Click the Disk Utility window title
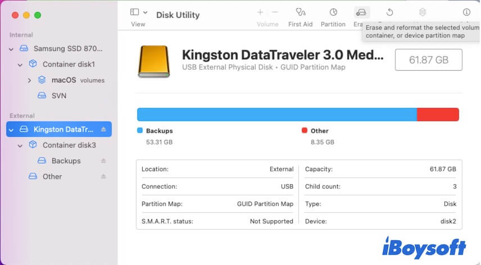The height and width of the screenshot is (265, 481). (x=178, y=15)
